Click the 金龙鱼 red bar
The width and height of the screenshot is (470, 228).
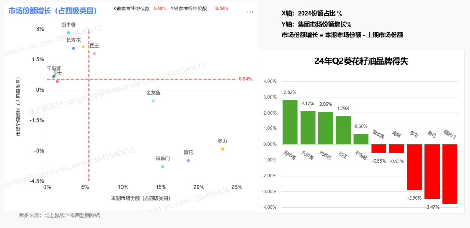pyautogui.click(x=379, y=148)
